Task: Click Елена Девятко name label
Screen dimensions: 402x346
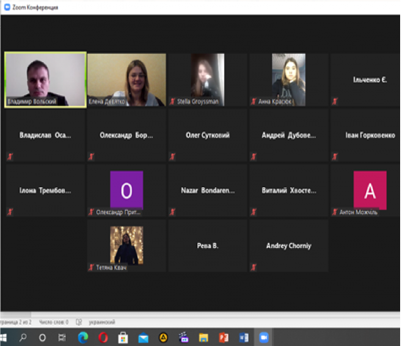Action: (107, 102)
